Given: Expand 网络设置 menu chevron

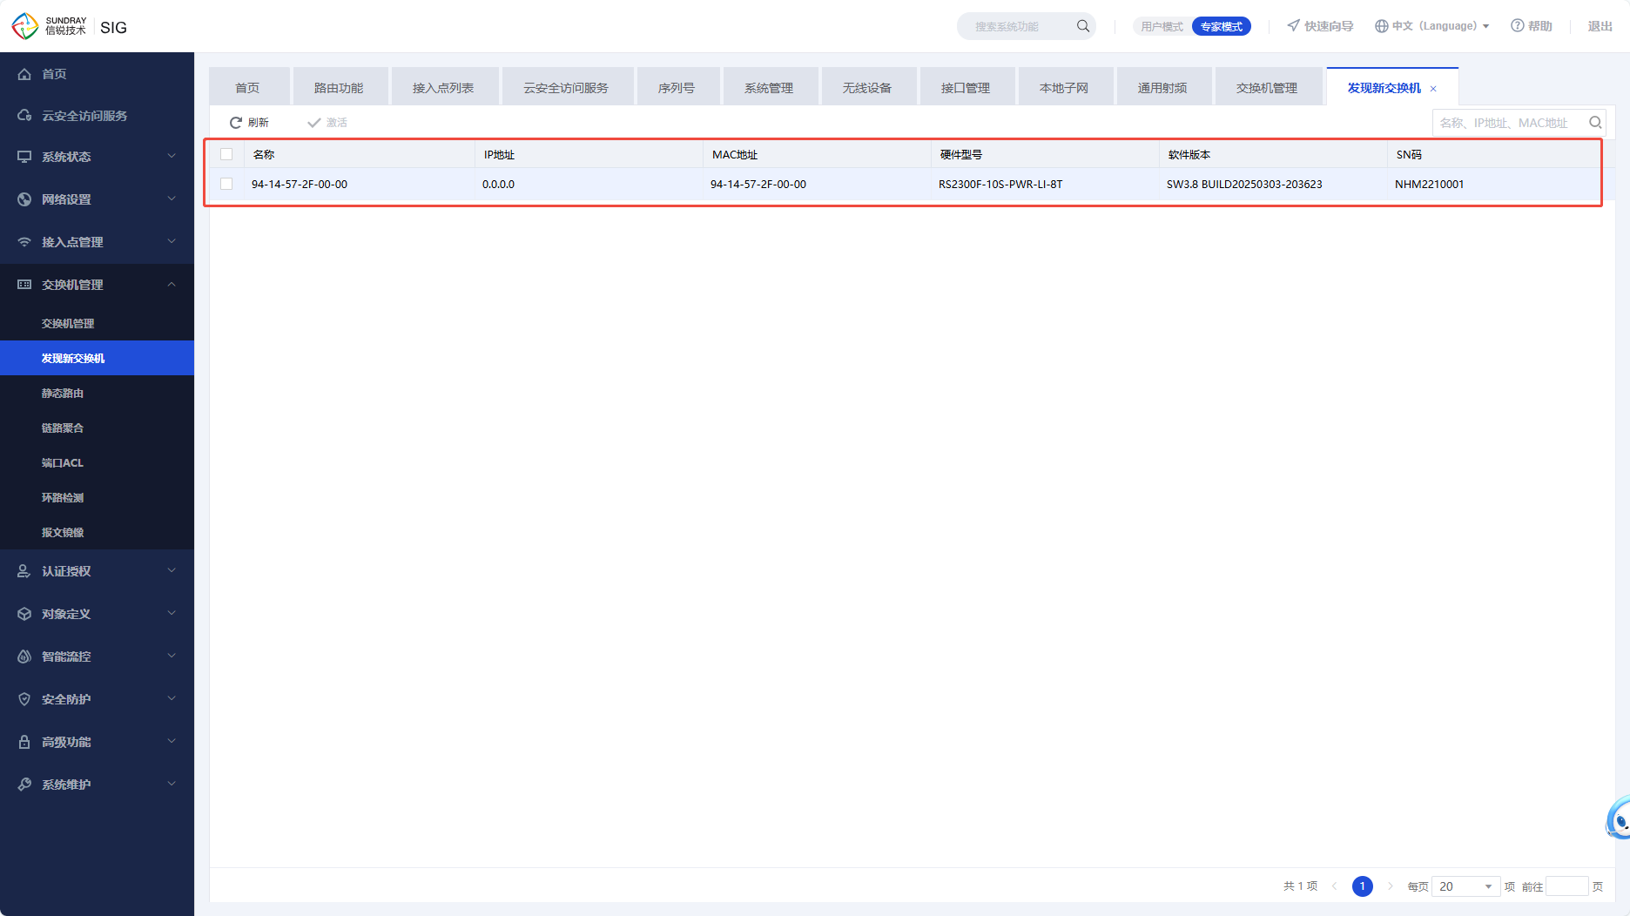Looking at the screenshot, I should 172,199.
